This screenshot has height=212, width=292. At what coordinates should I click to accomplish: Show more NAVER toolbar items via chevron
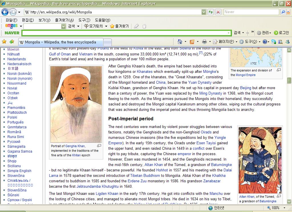click(253, 32)
